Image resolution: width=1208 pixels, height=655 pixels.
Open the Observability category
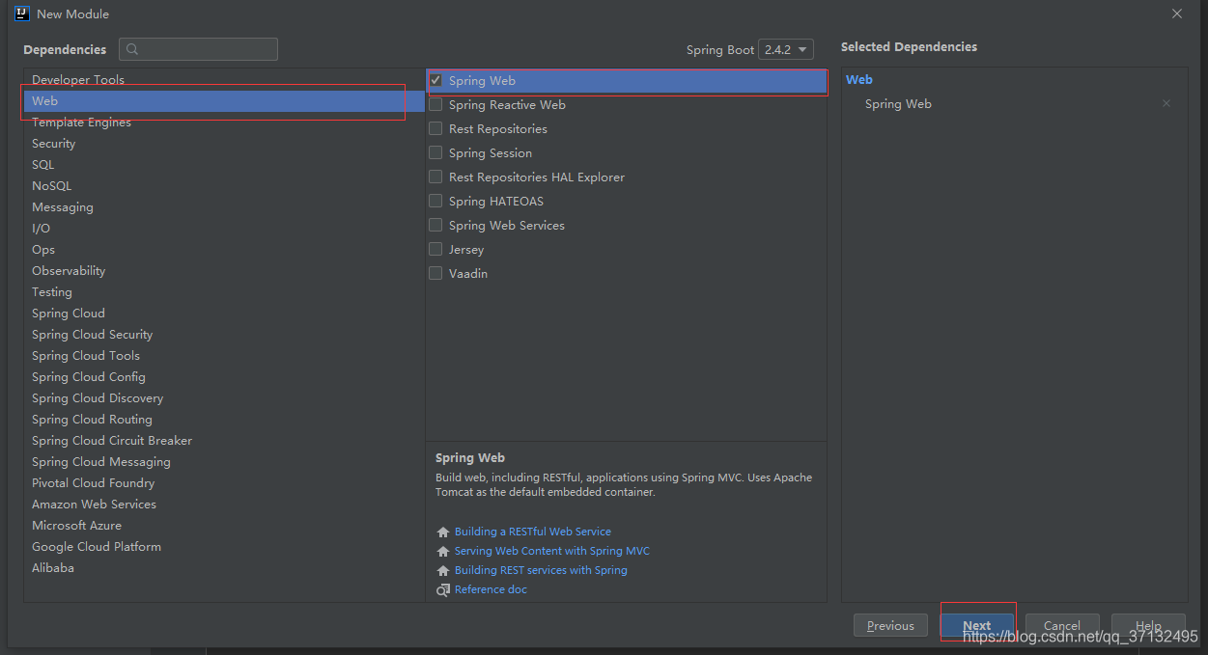pos(224,271)
